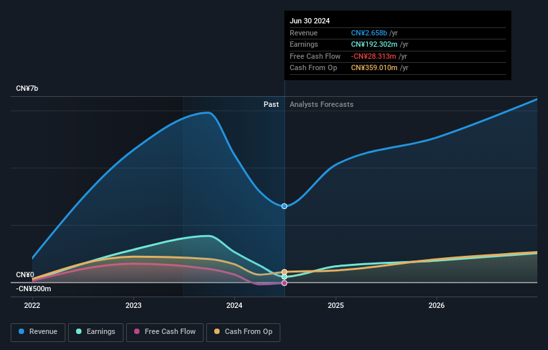This screenshot has height=350, width=548.
Task: Click the CN¥7b y-axis label
Action: (x=27, y=88)
